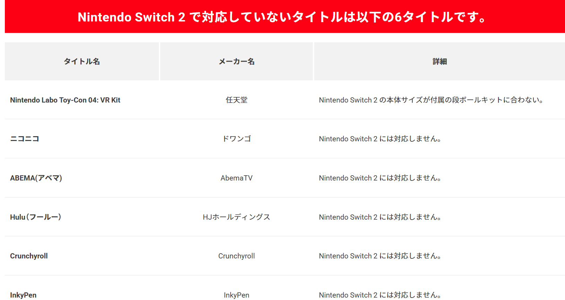Viewport: 565px width, 300px height.
Task: Select the 詳細 column header
Action: click(439, 61)
